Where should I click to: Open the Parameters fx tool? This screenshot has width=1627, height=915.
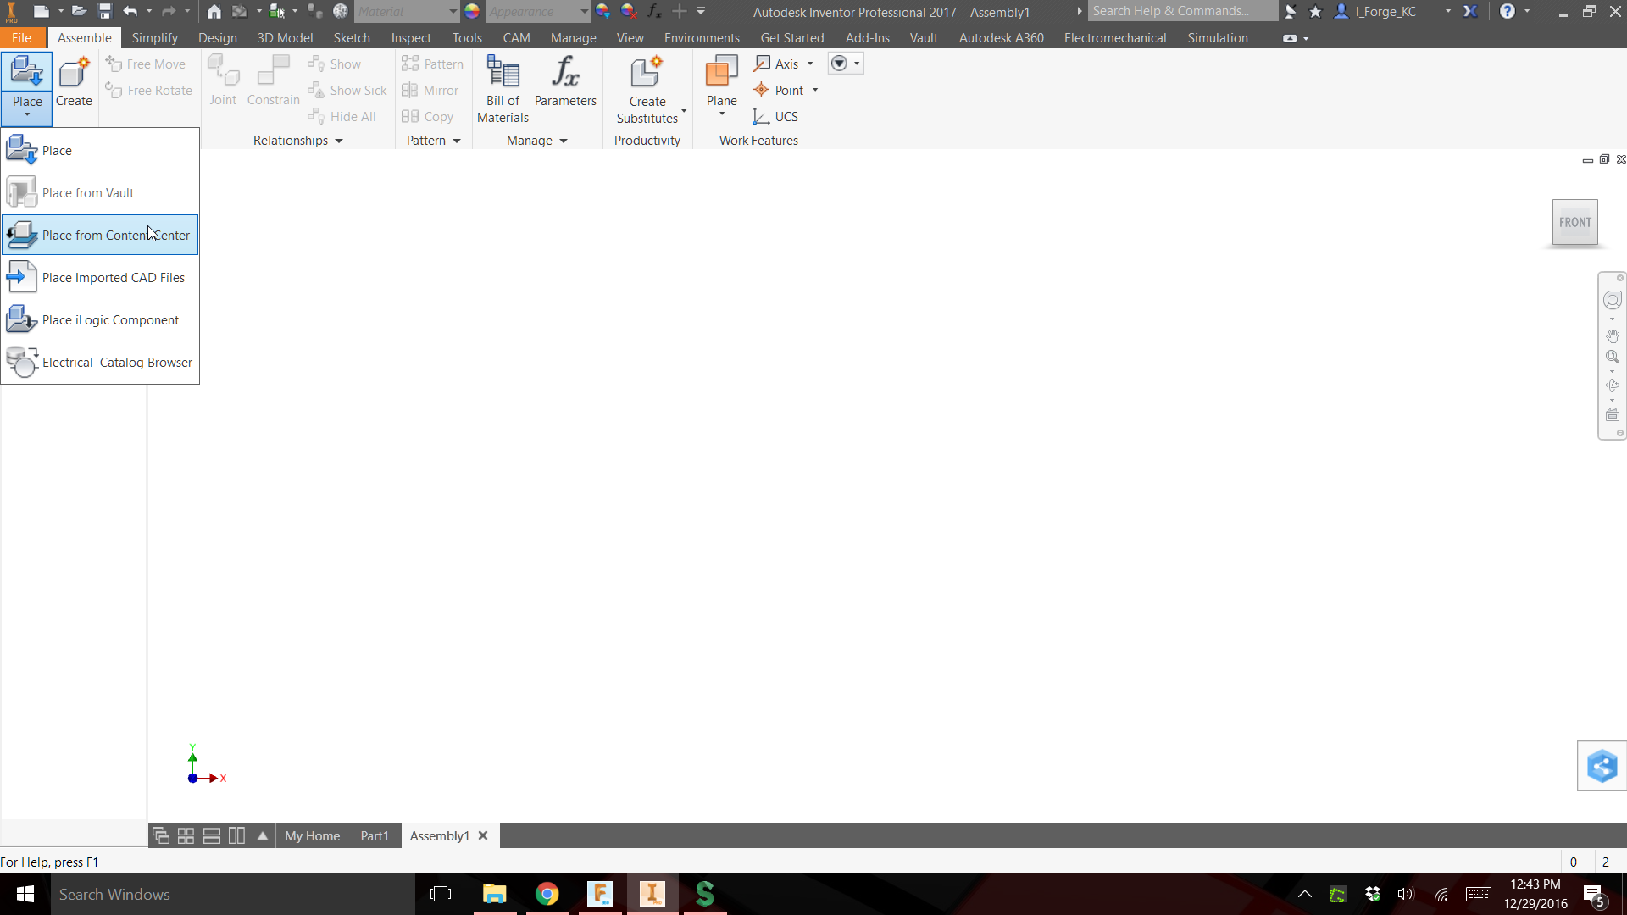click(x=565, y=81)
